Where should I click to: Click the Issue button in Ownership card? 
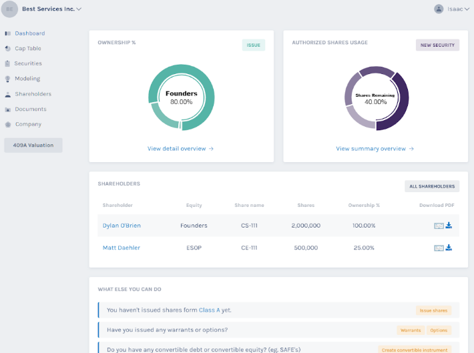pos(254,45)
